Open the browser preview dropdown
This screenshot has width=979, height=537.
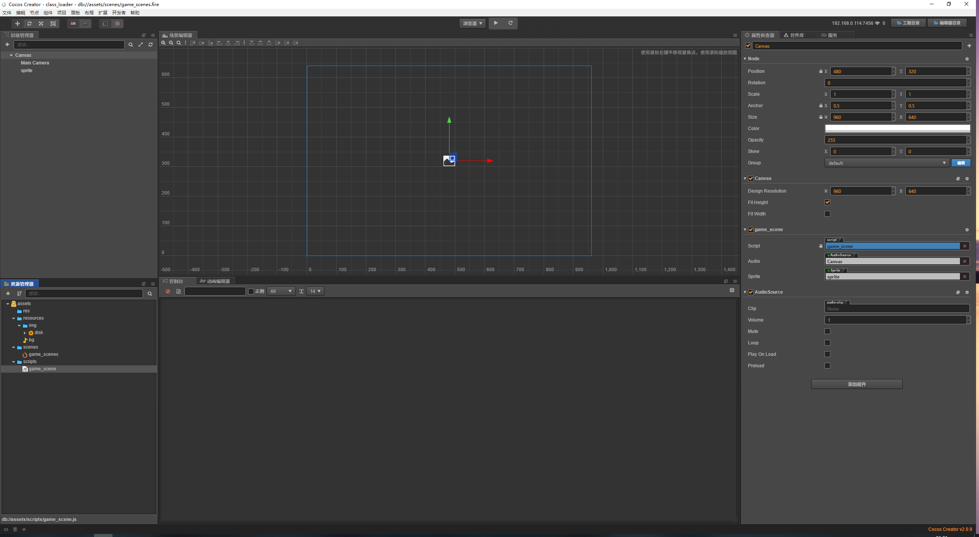point(472,23)
